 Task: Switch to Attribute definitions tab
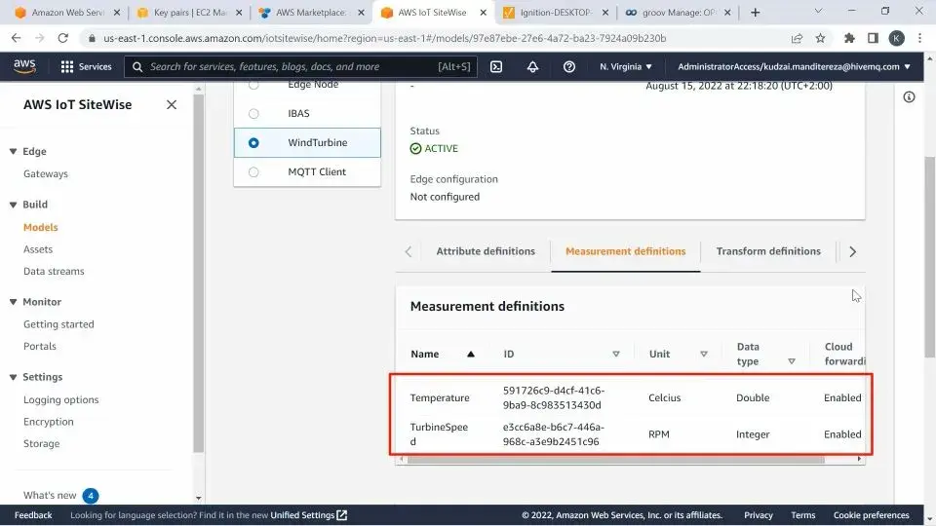[486, 251]
